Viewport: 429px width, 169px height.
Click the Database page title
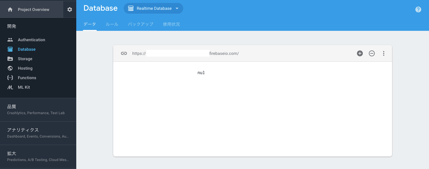click(x=100, y=8)
